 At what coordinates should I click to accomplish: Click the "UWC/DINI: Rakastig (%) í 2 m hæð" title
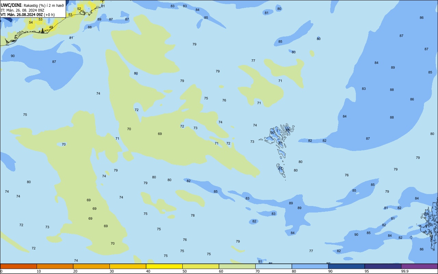pos(32,5)
